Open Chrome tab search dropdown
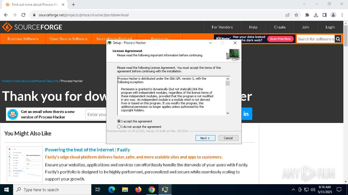This screenshot has width=348, height=195. 304,4
